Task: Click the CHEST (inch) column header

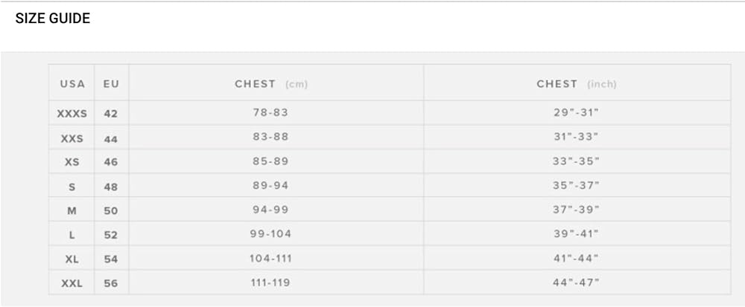Action: 577,84
